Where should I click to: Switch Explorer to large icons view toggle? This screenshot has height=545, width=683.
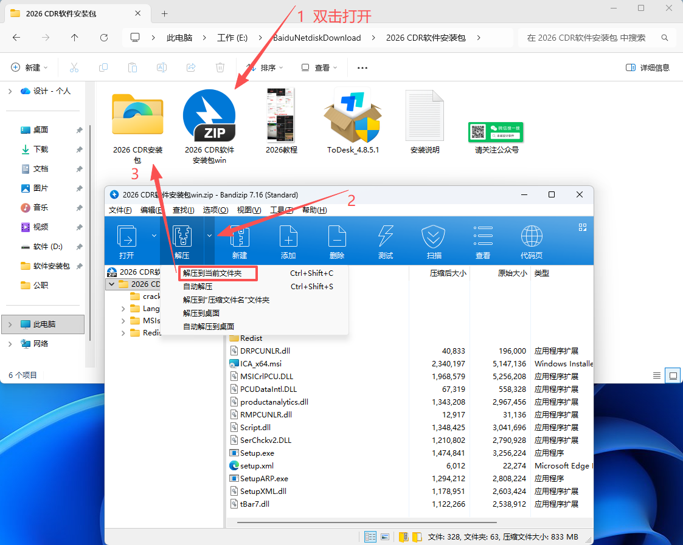[673, 375]
